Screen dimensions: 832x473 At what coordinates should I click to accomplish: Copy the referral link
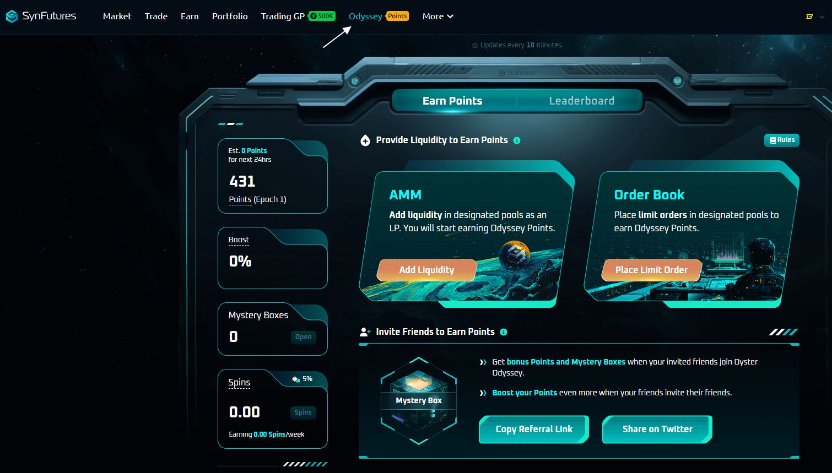tap(534, 429)
